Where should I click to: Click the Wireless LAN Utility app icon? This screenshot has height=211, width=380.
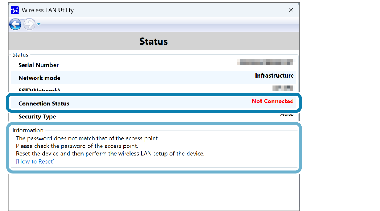15,10
